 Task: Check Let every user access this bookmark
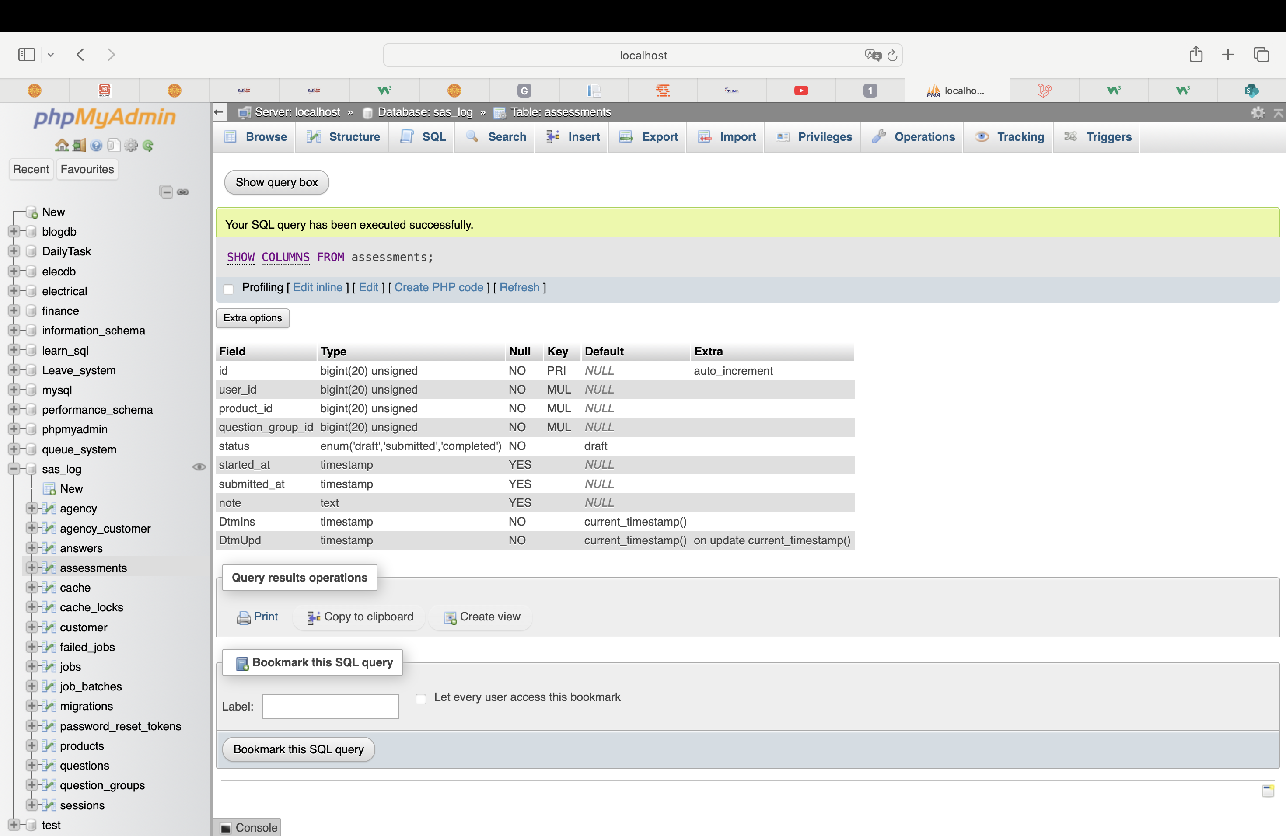click(421, 699)
